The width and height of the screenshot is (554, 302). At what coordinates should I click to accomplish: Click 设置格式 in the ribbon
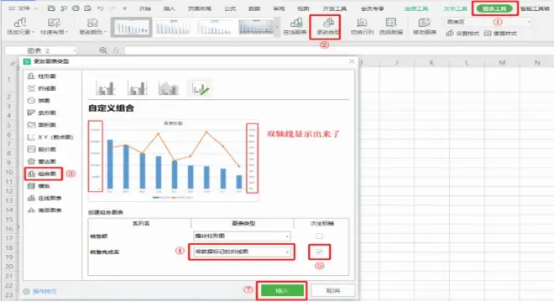(463, 34)
